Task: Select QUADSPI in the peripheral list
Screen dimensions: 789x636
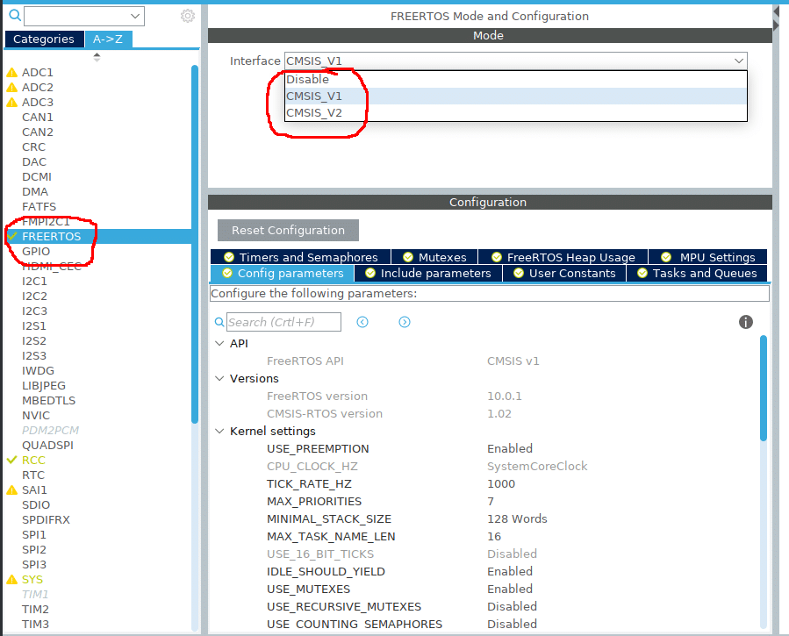Action: click(47, 445)
